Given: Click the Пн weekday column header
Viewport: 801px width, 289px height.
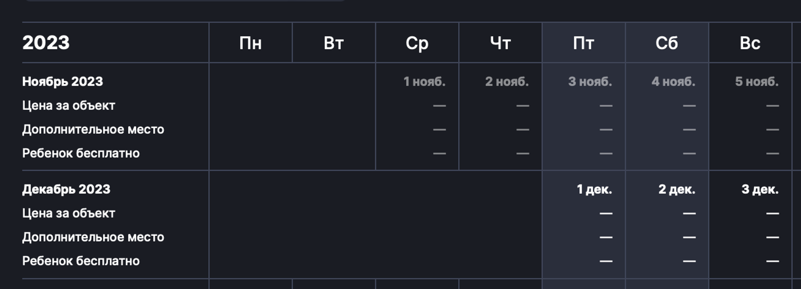Looking at the screenshot, I should tap(250, 43).
